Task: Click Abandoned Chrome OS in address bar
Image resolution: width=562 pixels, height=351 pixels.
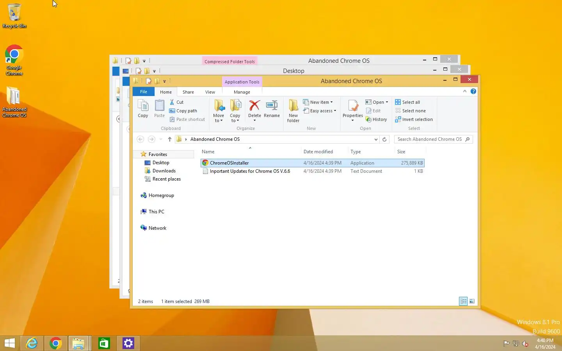Action: coord(215,139)
